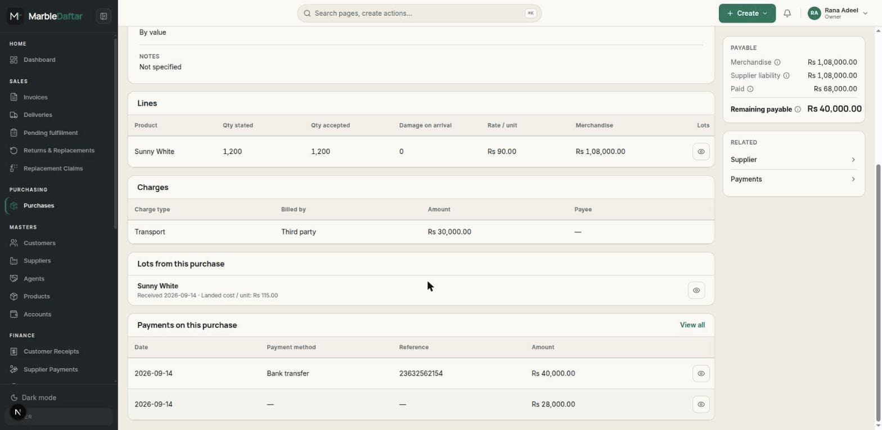882x430 pixels.
Task: Click the Remaining payable Rs 40,000.00 value
Action: pos(834,109)
